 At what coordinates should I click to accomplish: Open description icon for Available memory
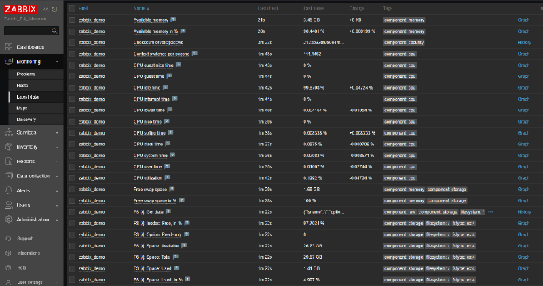(173, 20)
